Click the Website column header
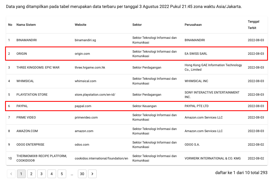The image size is (273, 181). [81, 25]
